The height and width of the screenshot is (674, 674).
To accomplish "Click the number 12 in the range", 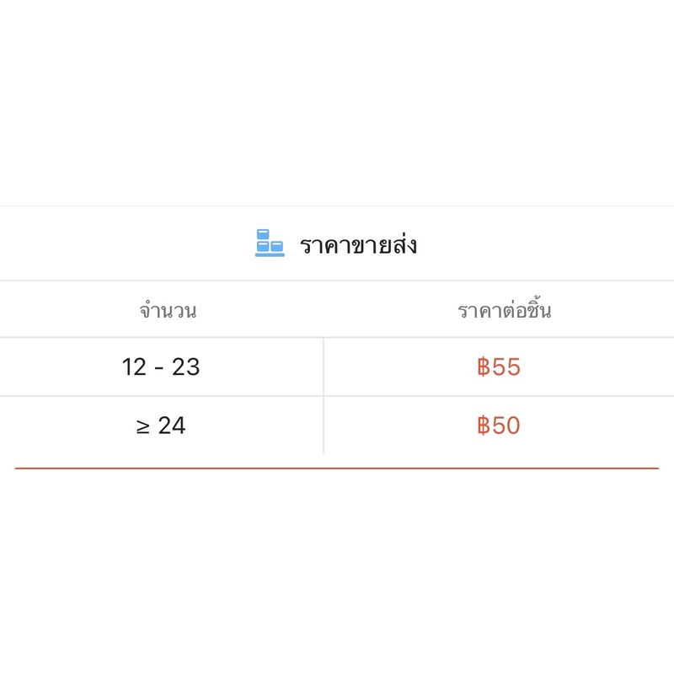I will tap(134, 367).
